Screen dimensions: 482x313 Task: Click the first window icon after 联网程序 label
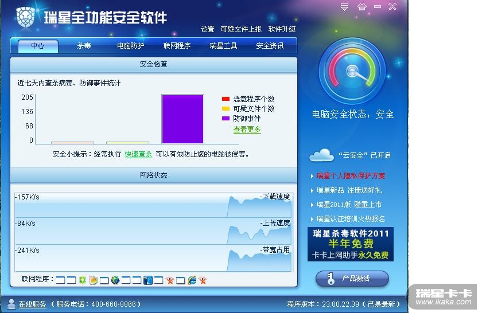(x=61, y=280)
